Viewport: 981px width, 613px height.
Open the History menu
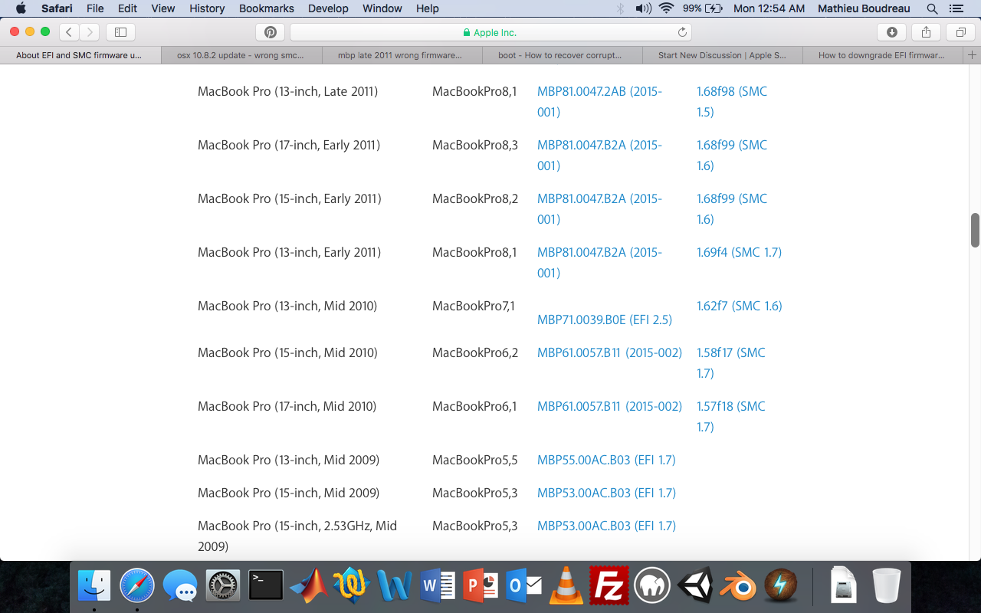[207, 8]
